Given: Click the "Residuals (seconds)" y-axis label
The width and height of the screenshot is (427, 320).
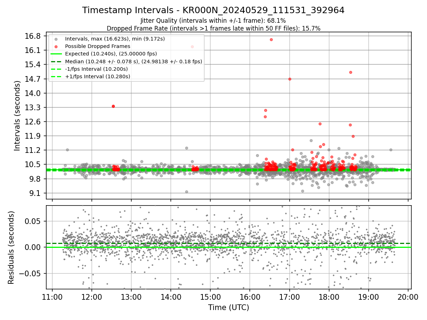Looking at the screenshot, I should 11,247.
